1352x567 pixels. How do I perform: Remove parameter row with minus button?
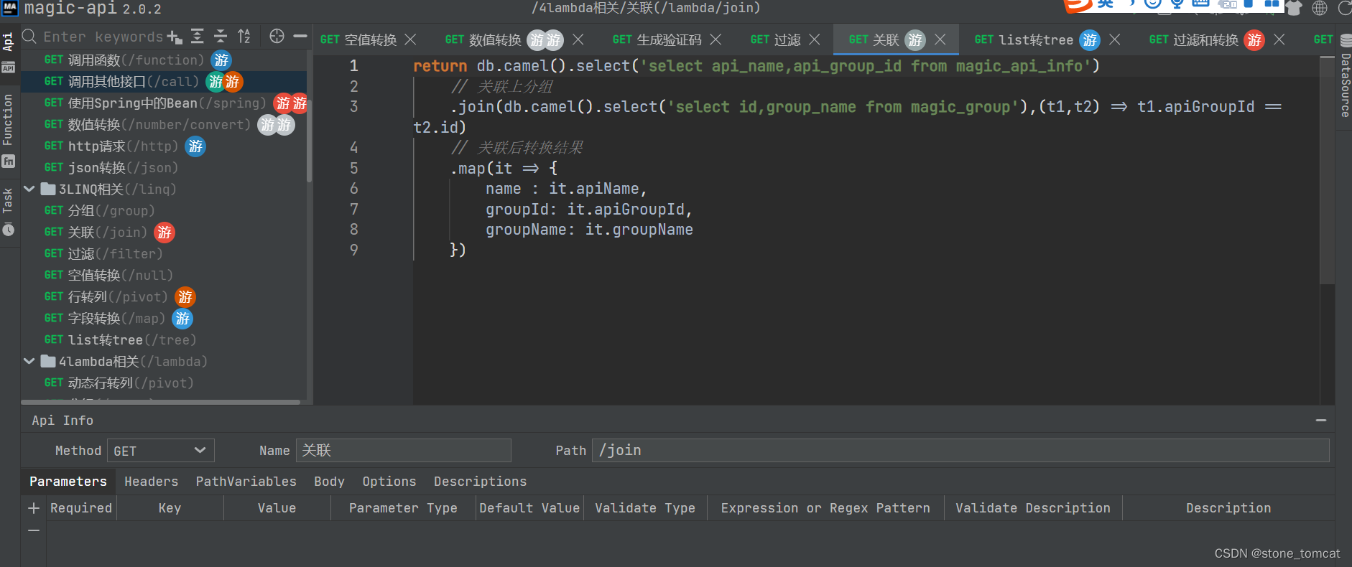[x=34, y=530]
